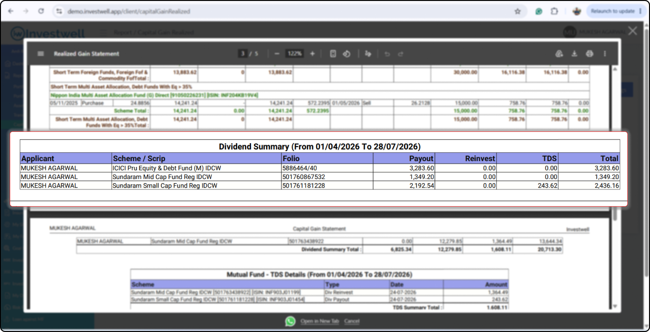
Task: Click the MU user avatar in background
Action: (570, 32)
